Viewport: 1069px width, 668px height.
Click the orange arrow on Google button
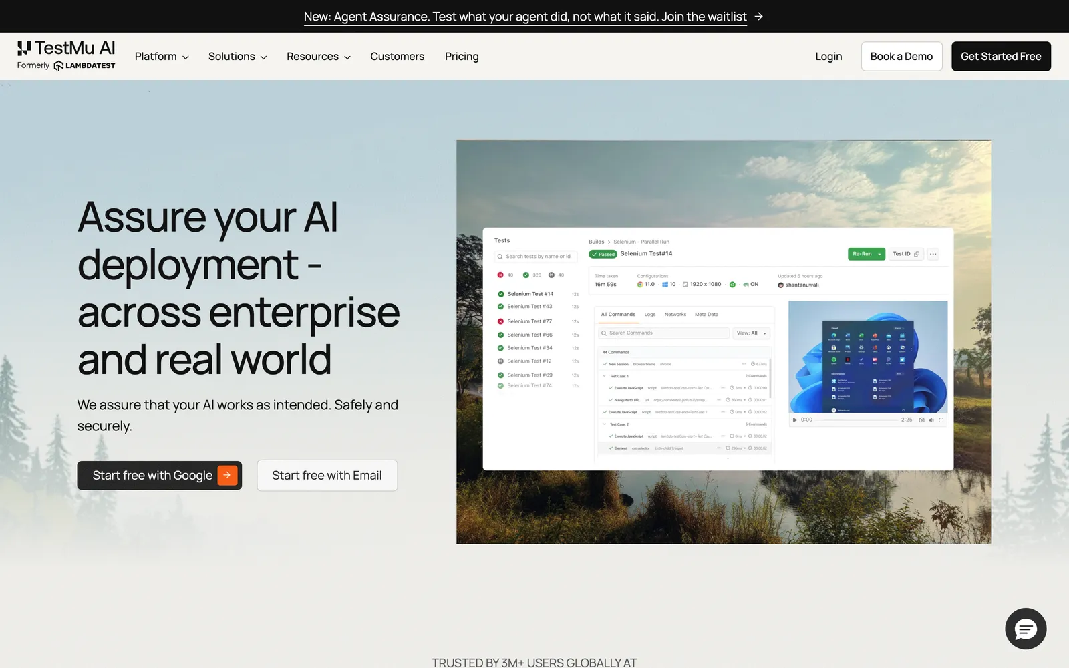click(227, 475)
